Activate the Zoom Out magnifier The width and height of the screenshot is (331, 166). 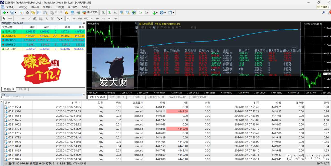pos(127,12)
